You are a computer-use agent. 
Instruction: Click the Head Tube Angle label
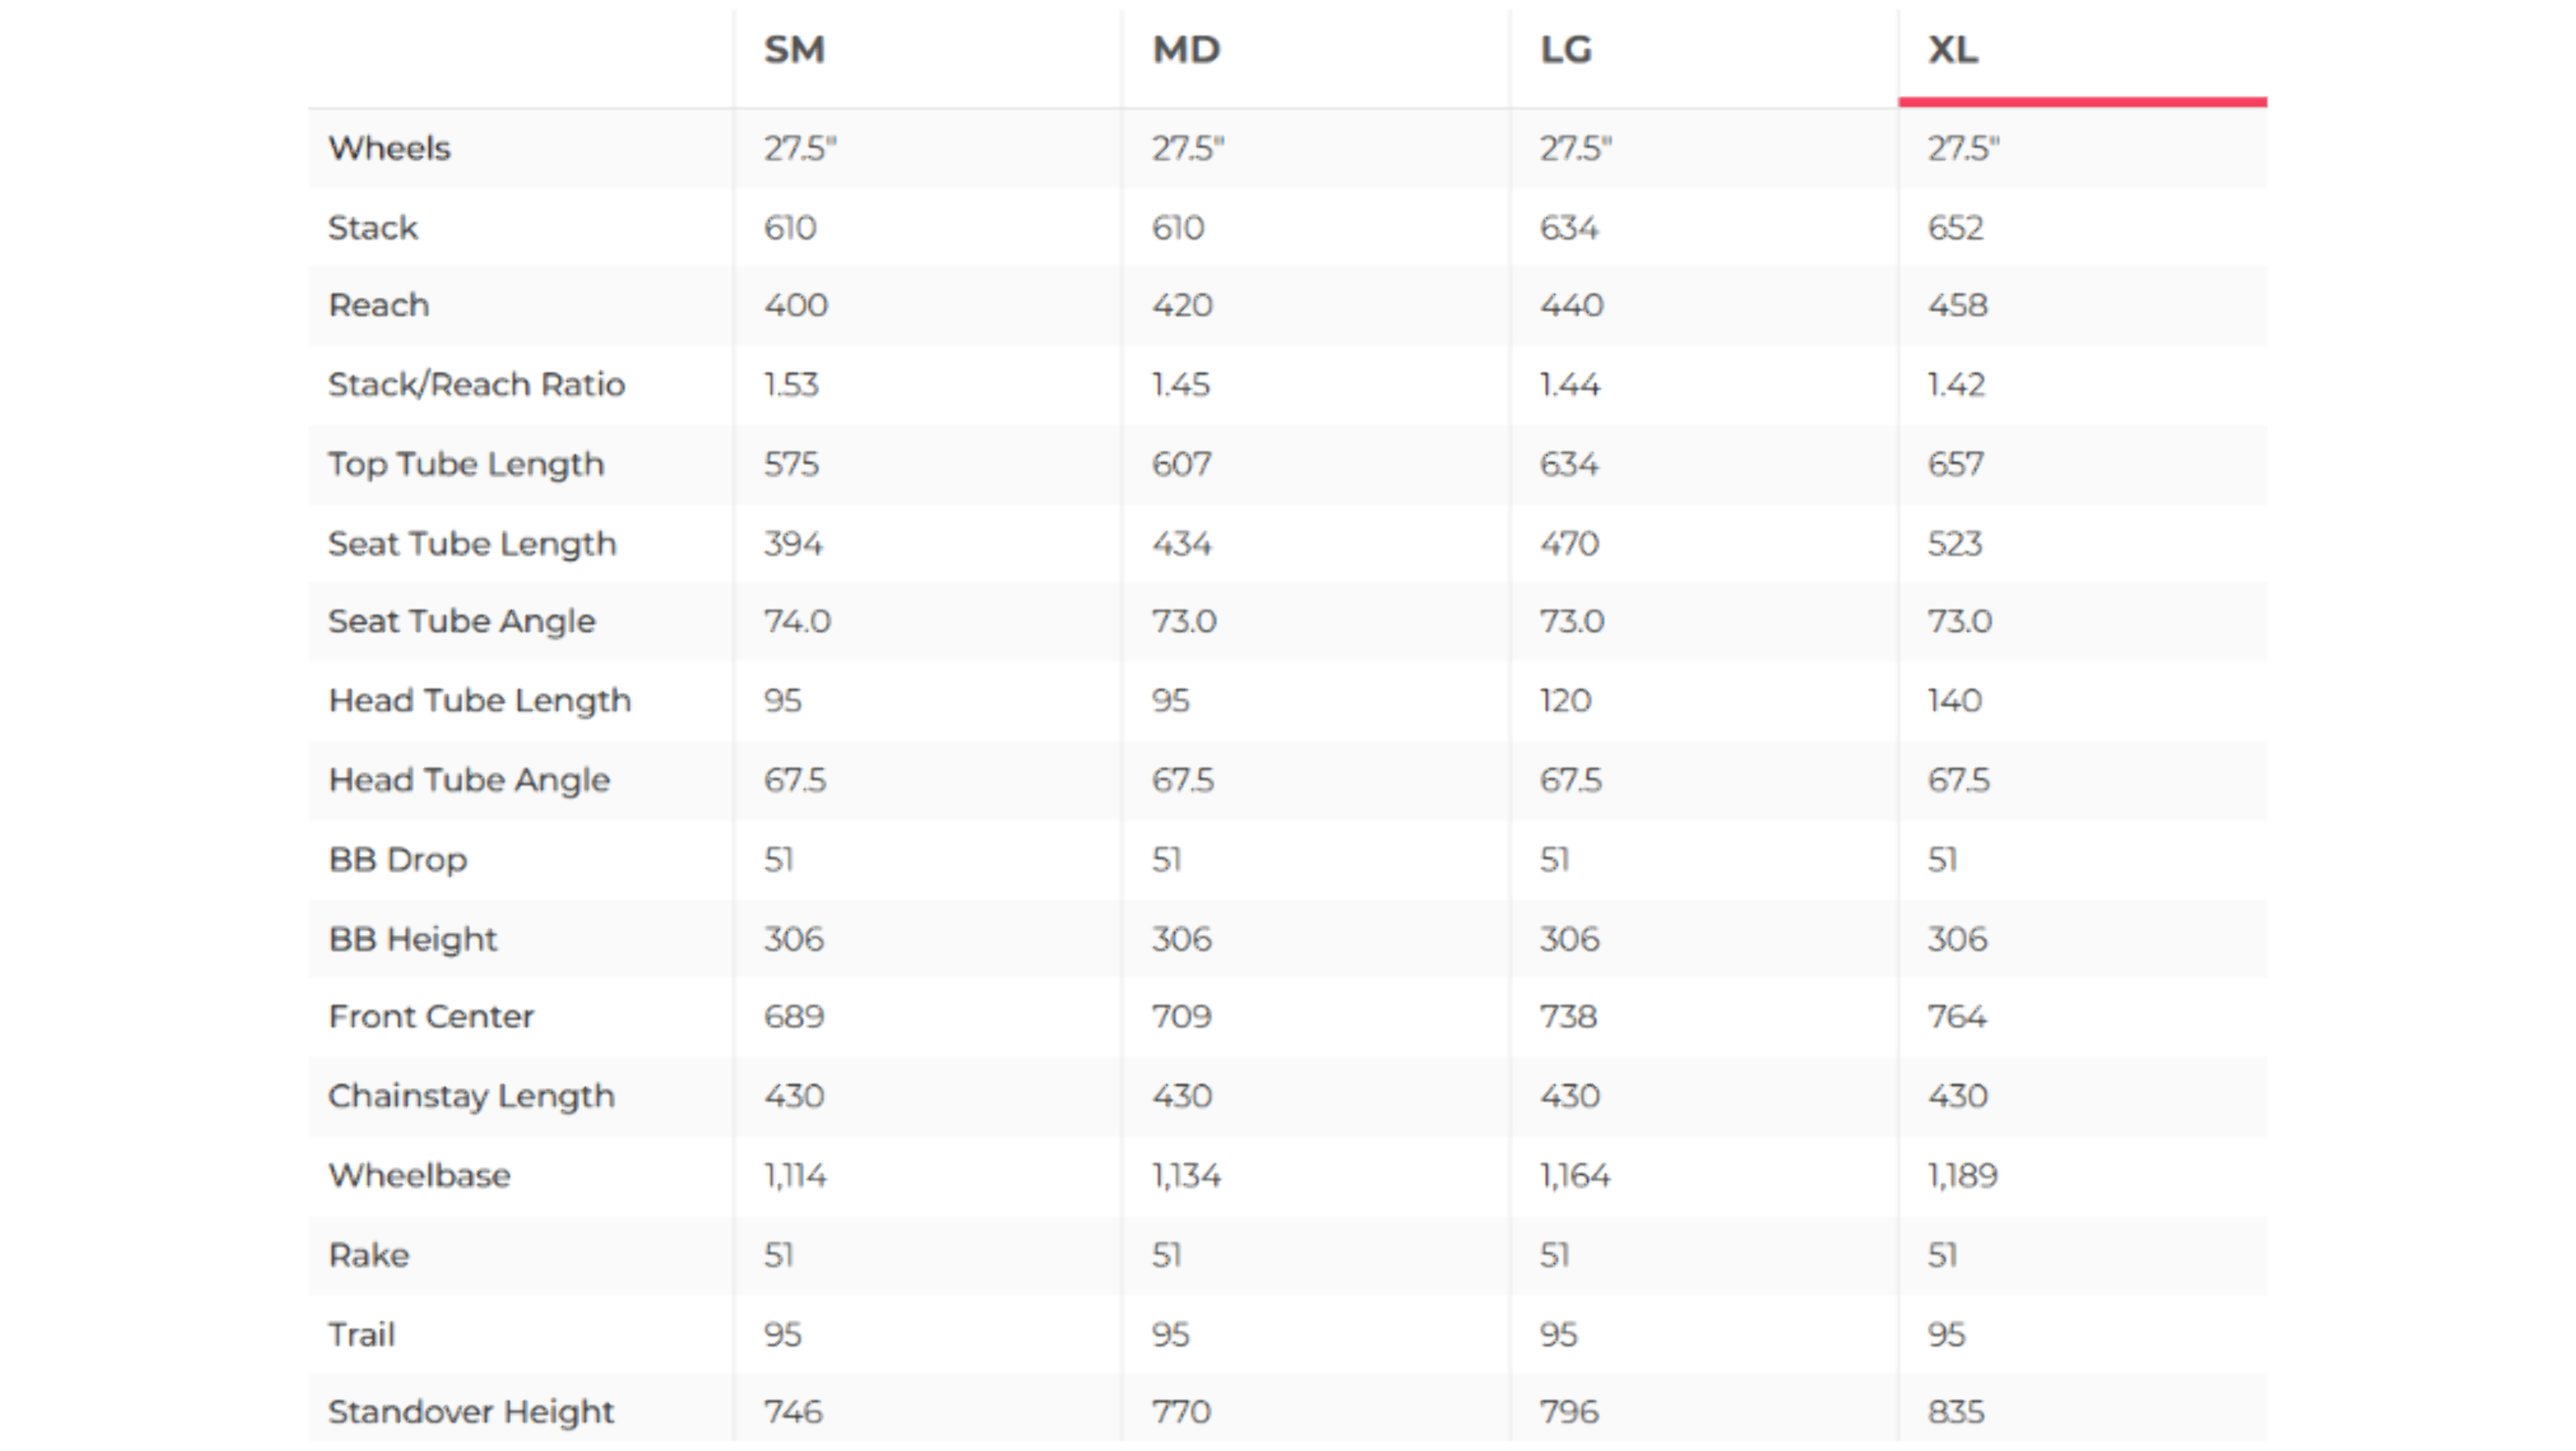pyautogui.click(x=469, y=780)
